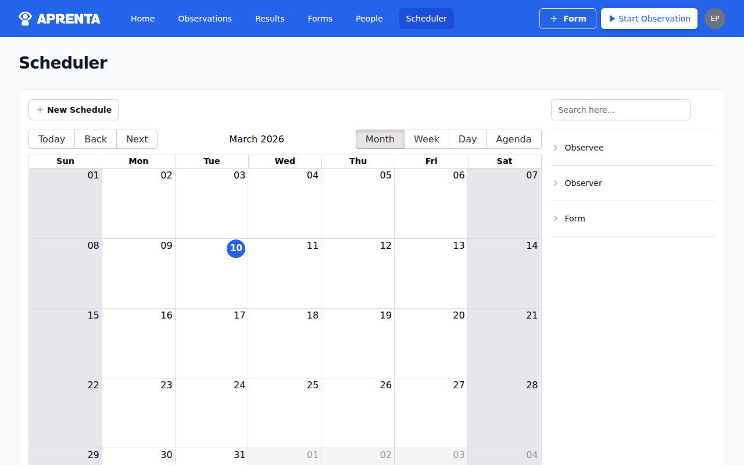The height and width of the screenshot is (465, 744).
Task: Switch to the Agenda view
Action: (x=513, y=139)
